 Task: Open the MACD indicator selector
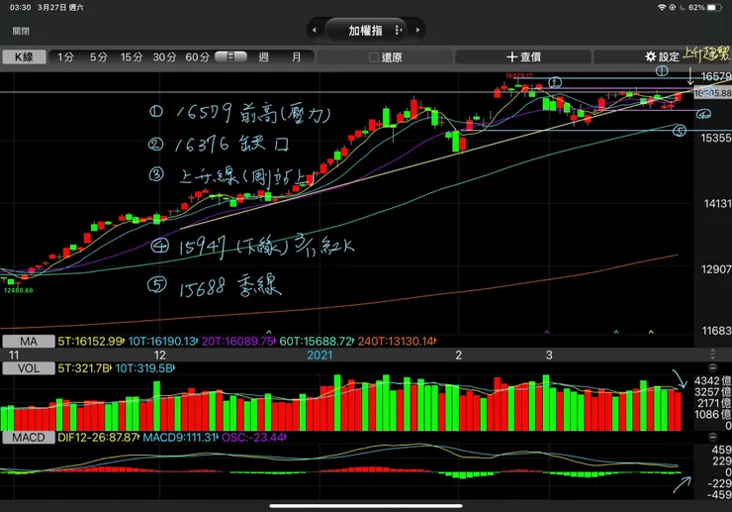(29, 438)
